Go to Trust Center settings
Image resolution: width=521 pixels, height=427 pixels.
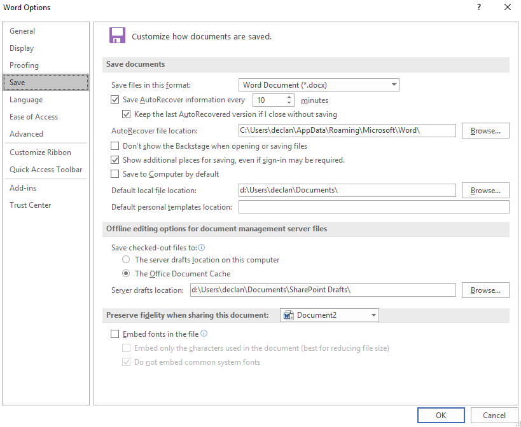[x=31, y=205]
